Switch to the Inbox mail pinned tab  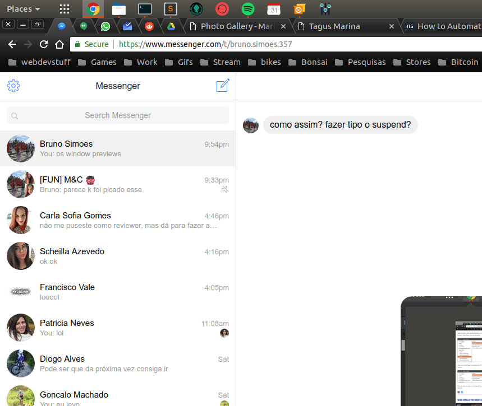pos(127,26)
